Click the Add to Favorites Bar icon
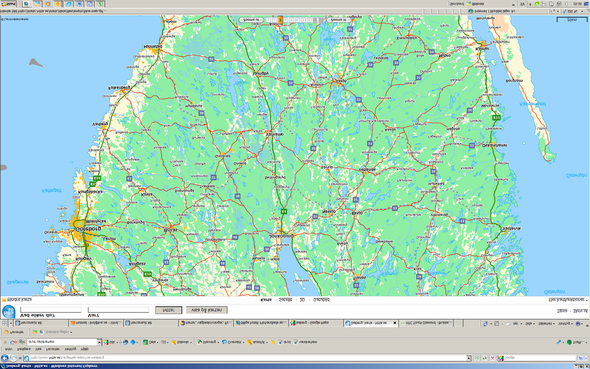Screen dimensions: 590x369 pyautogui.click(x=35, y=332)
